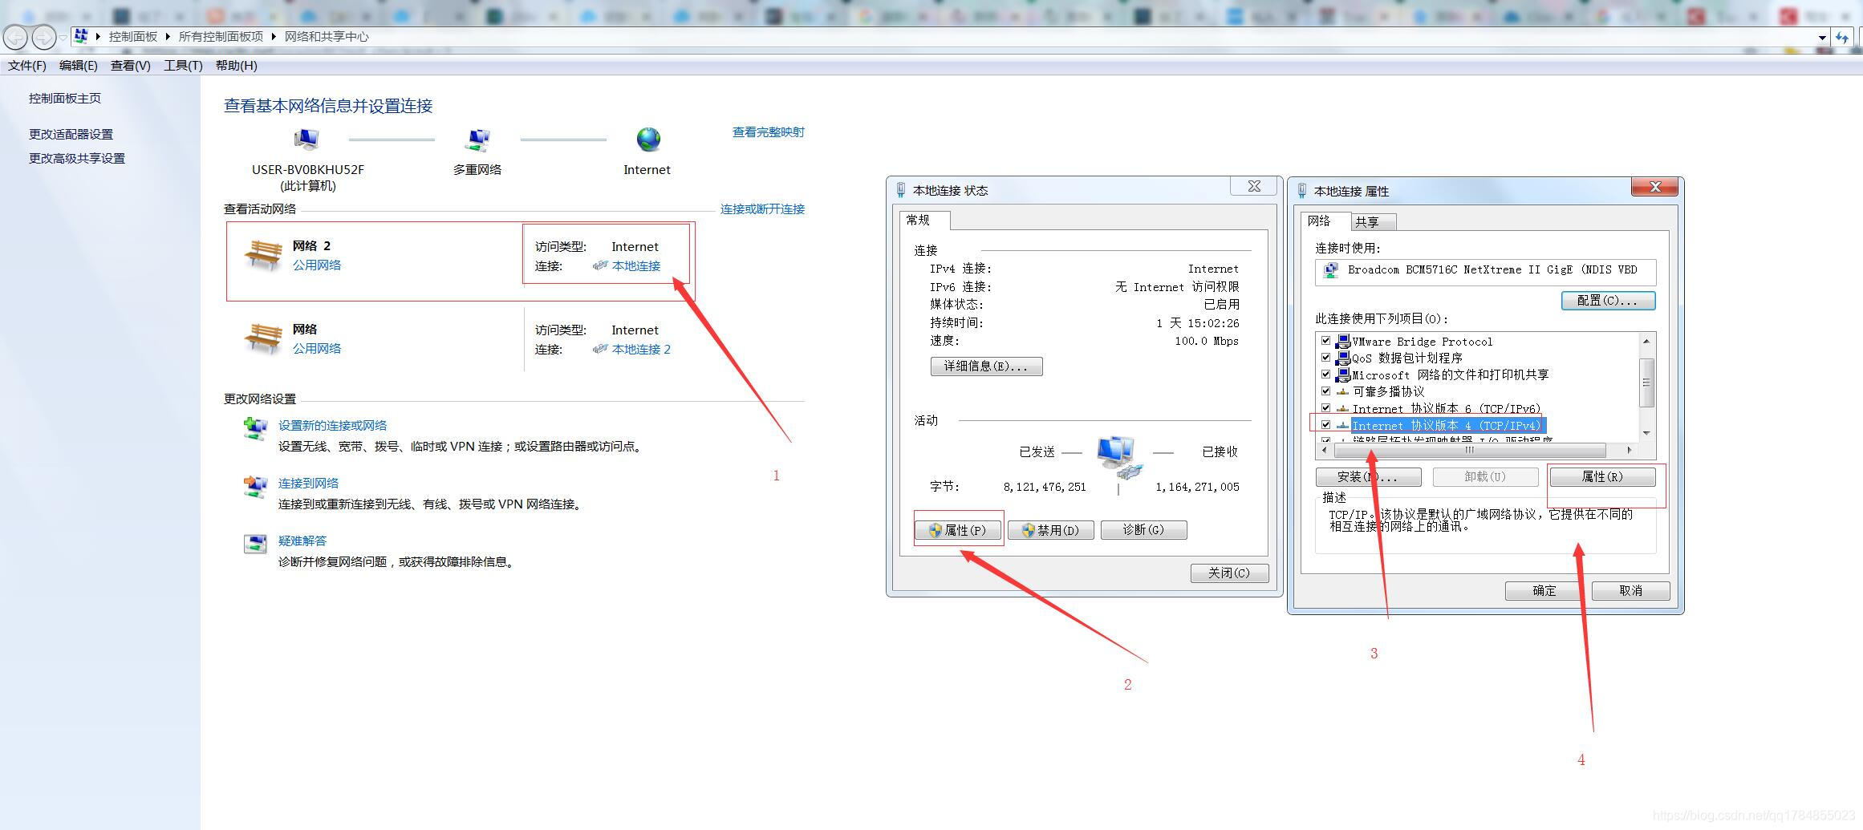The image size is (1863, 830).
Task: Click the 诊断(G) button
Action: pyautogui.click(x=1144, y=530)
